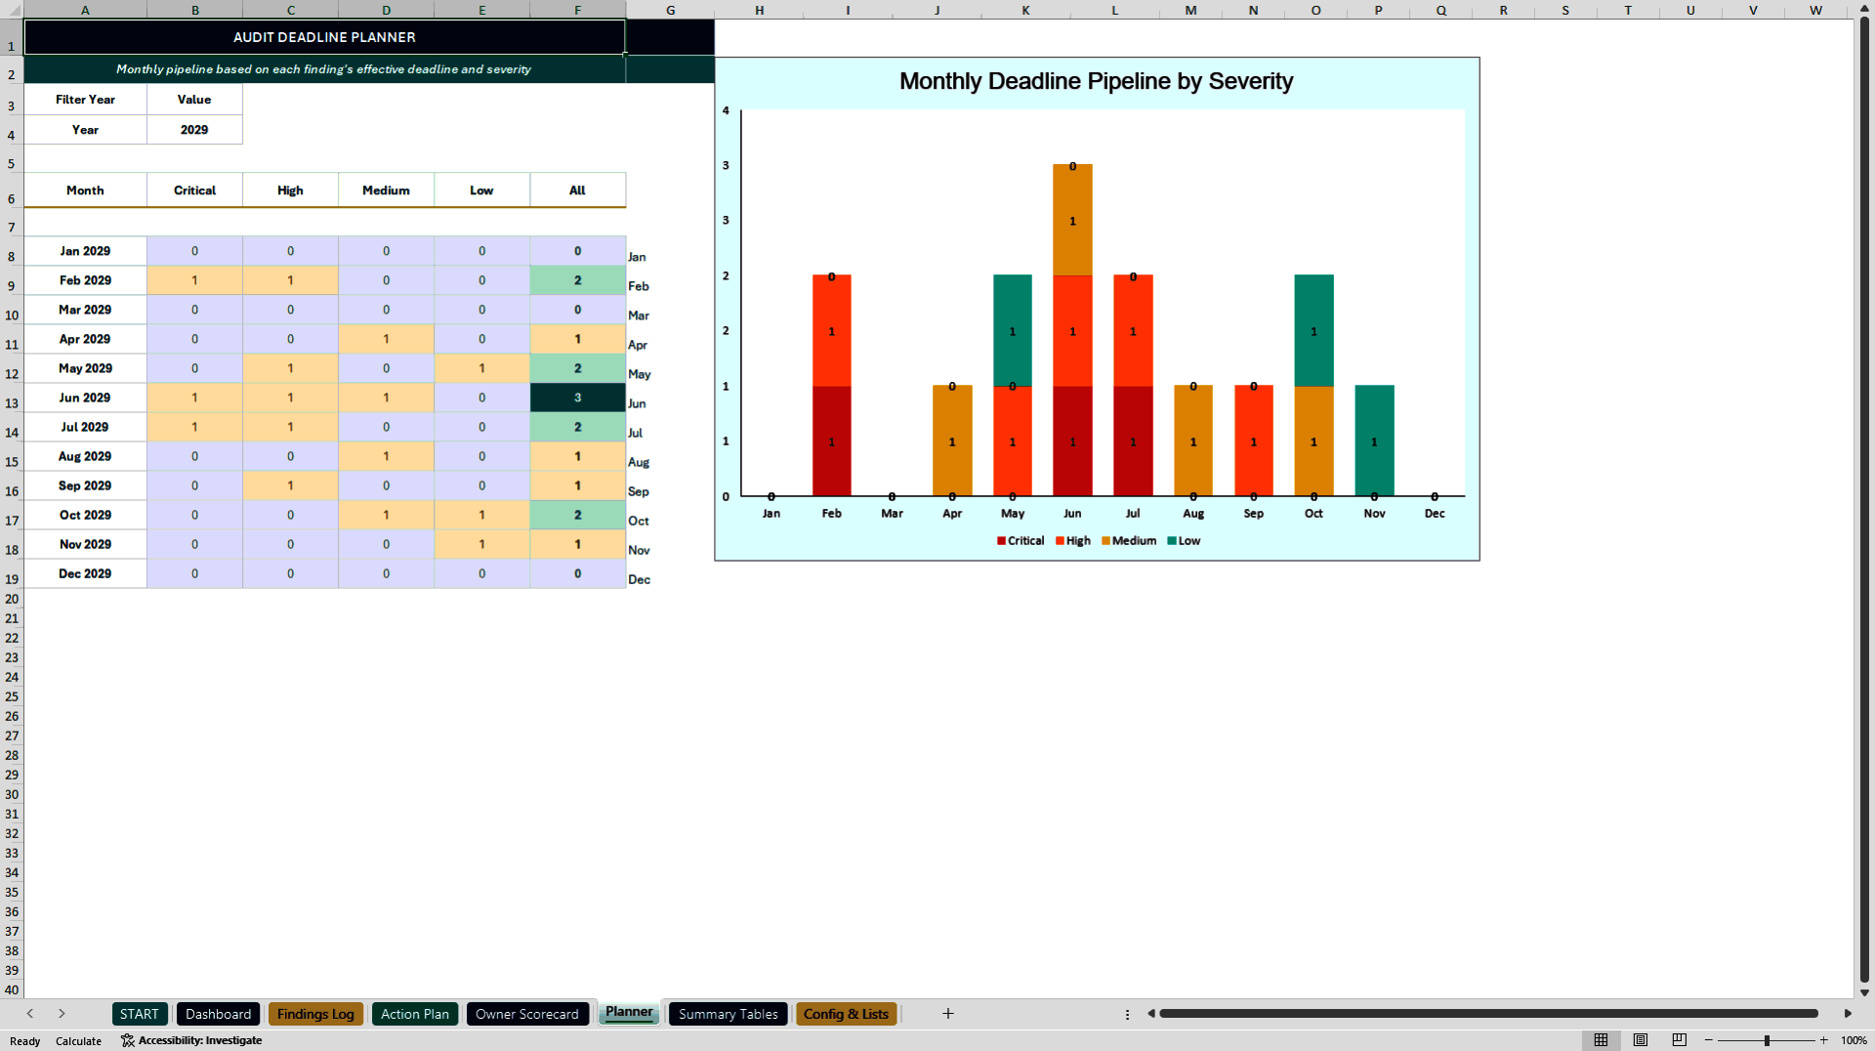Click the horizontal scrollbar thumb
1875x1051 pixels.
pos(1488,1014)
